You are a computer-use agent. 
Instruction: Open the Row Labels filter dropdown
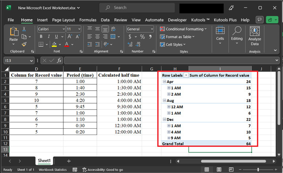[x=186, y=75]
